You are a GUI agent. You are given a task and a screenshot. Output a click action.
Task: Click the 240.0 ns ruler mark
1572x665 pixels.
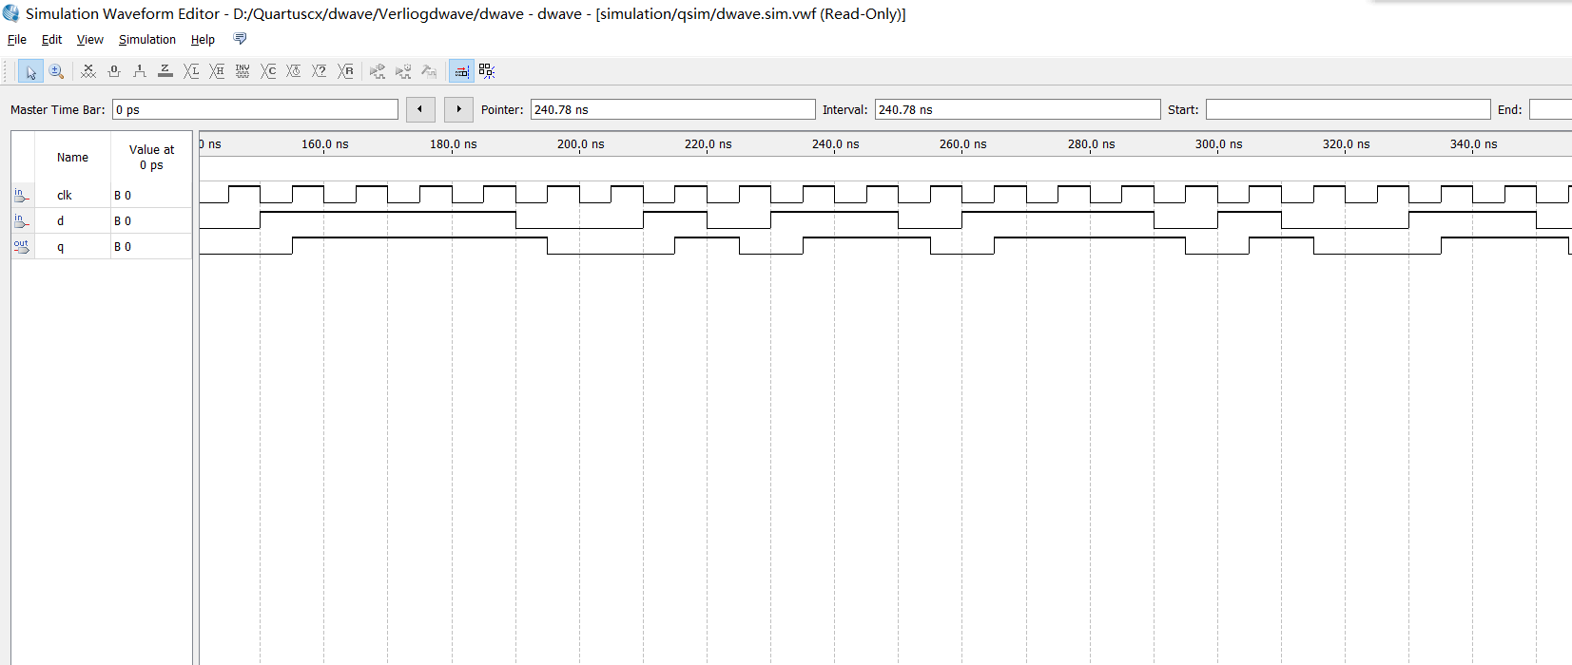pyautogui.click(x=835, y=144)
